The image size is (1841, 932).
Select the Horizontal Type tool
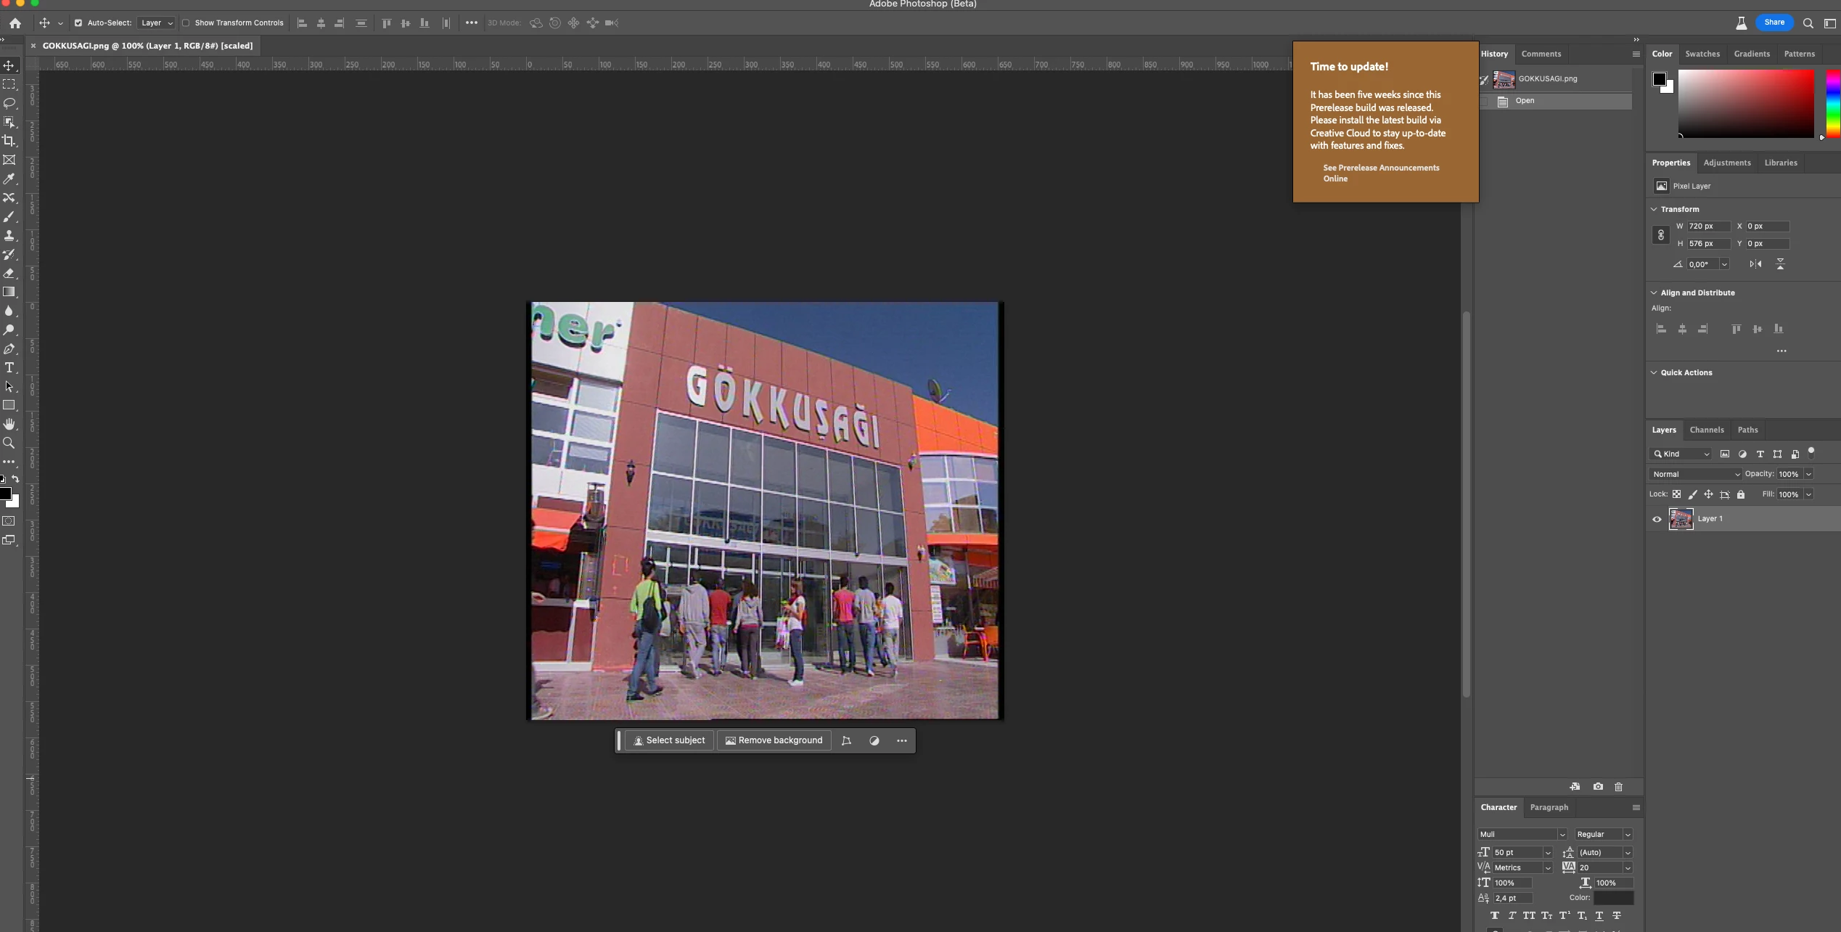click(9, 368)
